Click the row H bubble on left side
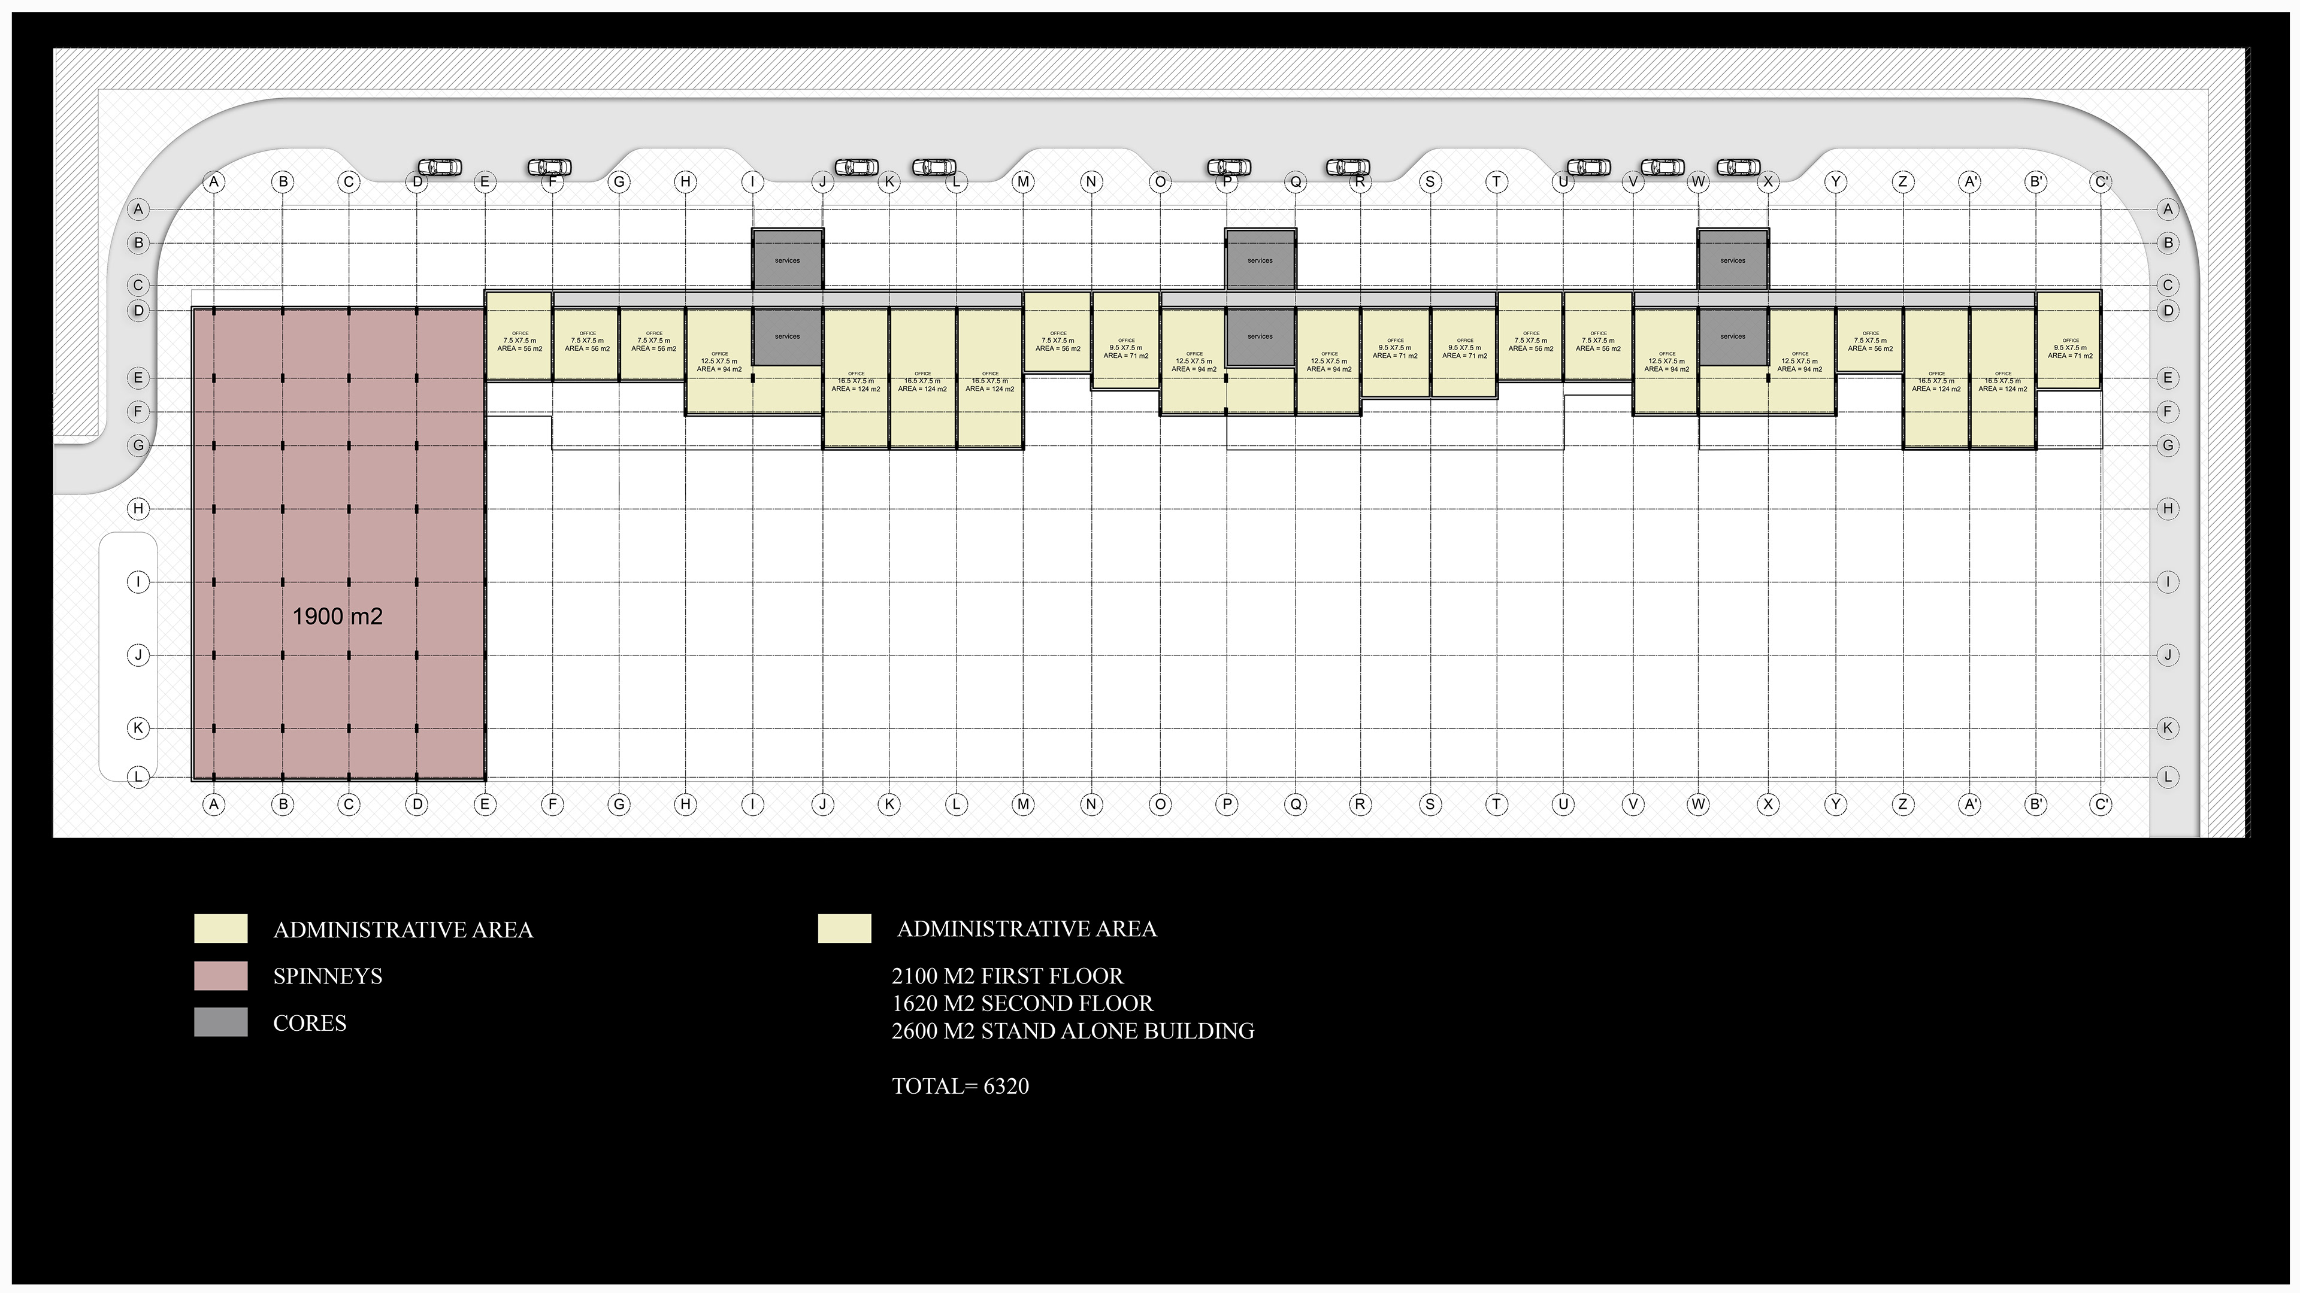2300x1293 pixels. (x=138, y=509)
